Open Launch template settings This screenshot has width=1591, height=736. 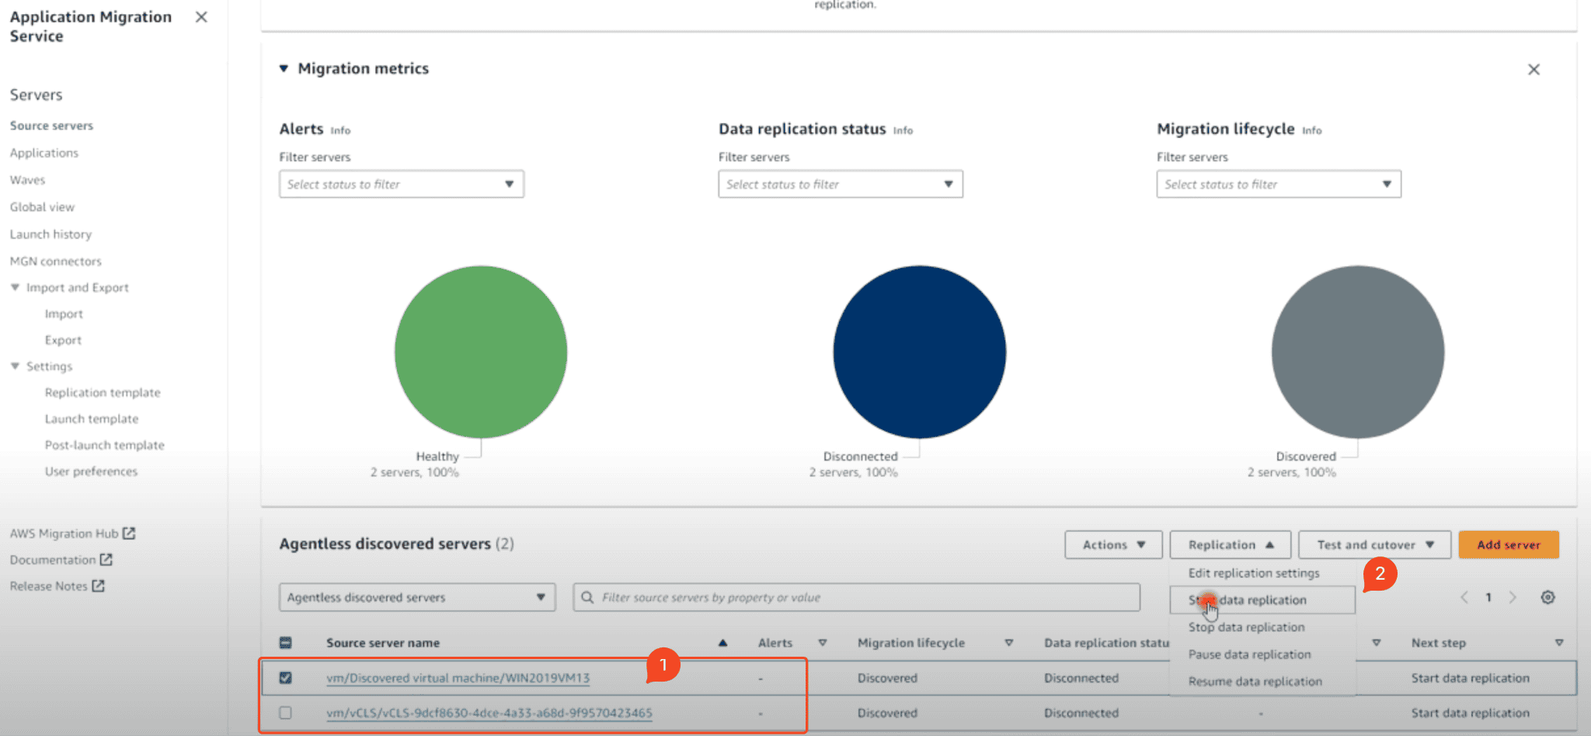pyautogui.click(x=92, y=419)
